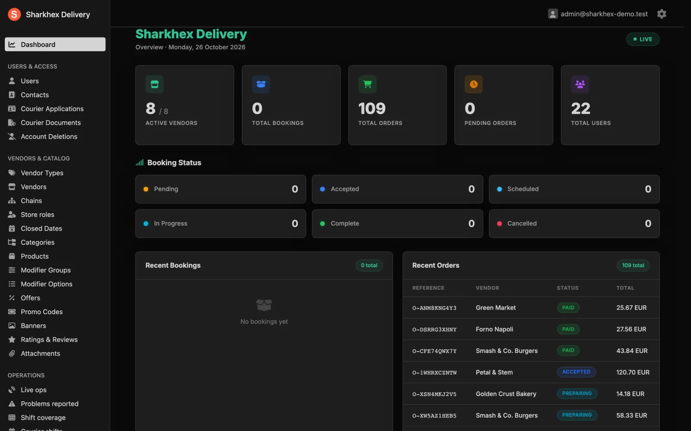
Task: Click the Ratings & Reviews star icon
Action: (12, 340)
